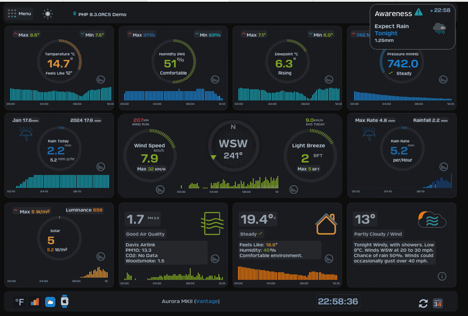Click the 1.7 PM 2.5 value
468x316 pixels.
click(x=142, y=219)
